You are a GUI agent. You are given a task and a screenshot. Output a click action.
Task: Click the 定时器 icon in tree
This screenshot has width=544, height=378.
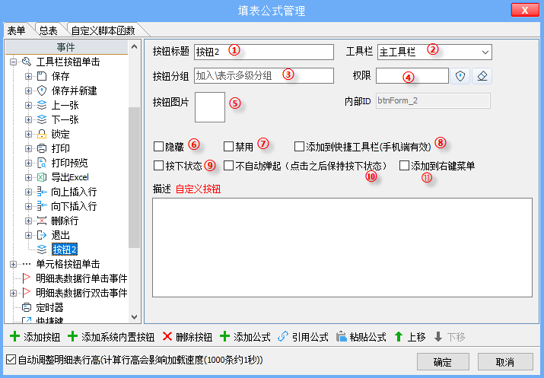coord(27,307)
